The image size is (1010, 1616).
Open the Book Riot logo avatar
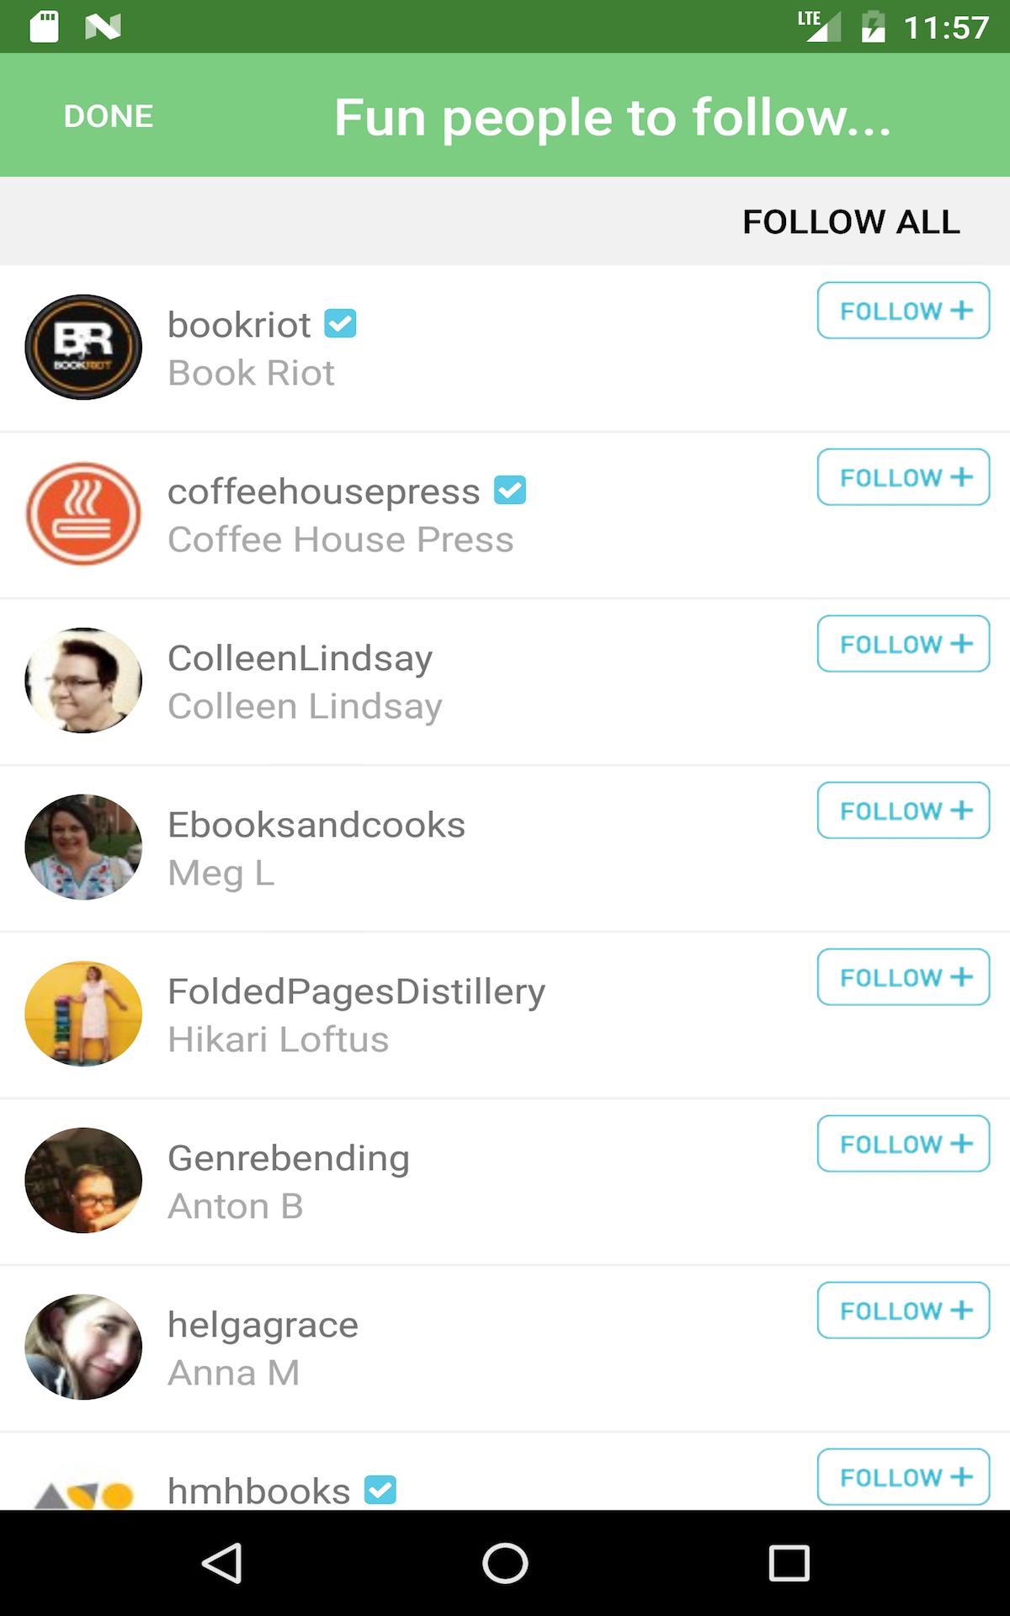point(82,347)
